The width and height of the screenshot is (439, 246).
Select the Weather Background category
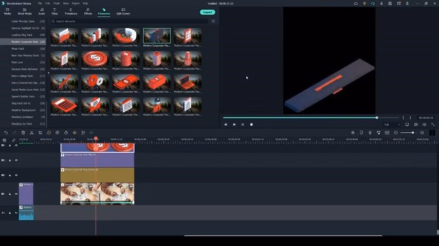(23, 110)
